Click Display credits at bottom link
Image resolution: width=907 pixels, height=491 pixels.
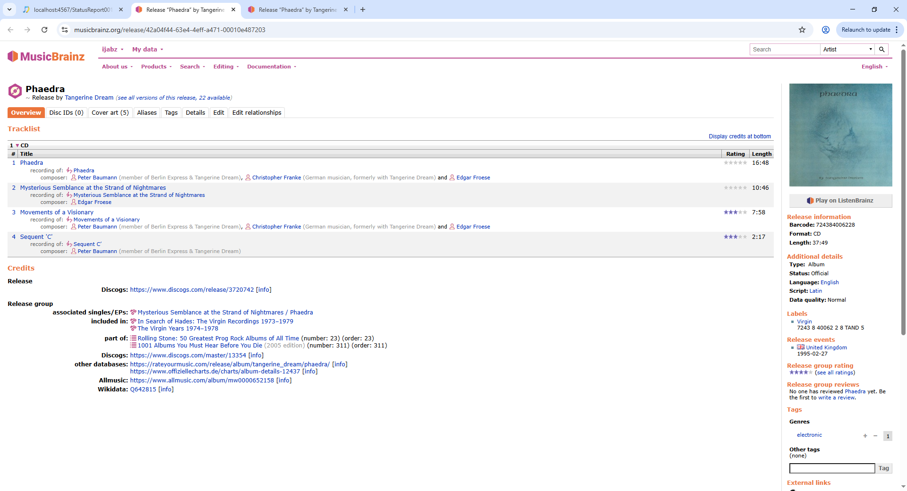[x=740, y=136]
